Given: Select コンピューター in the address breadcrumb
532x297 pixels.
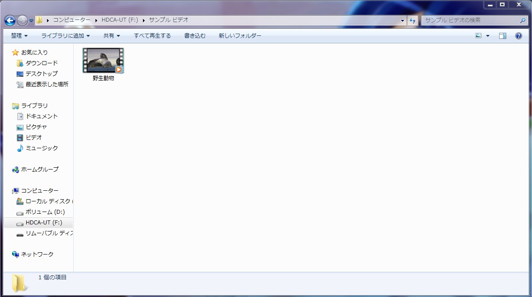Looking at the screenshot, I should click(x=71, y=20).
